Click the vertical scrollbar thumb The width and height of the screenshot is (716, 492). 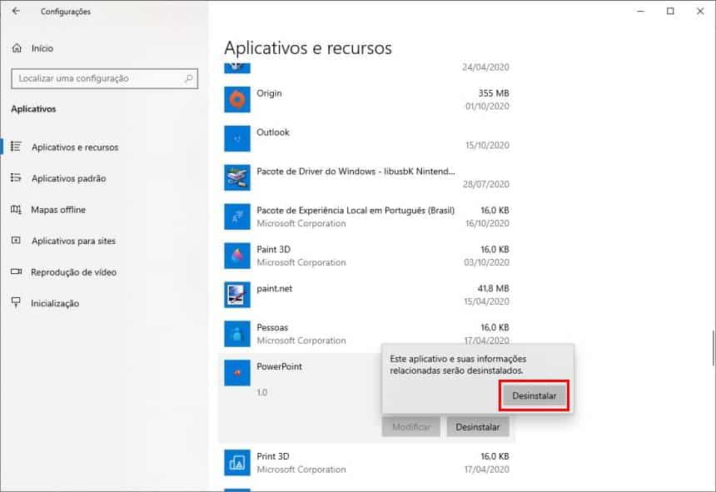[x=713, y=348]
